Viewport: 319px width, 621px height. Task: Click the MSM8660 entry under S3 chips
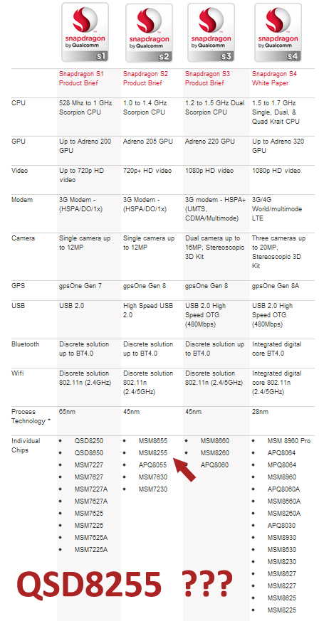(x=215, y=441)
